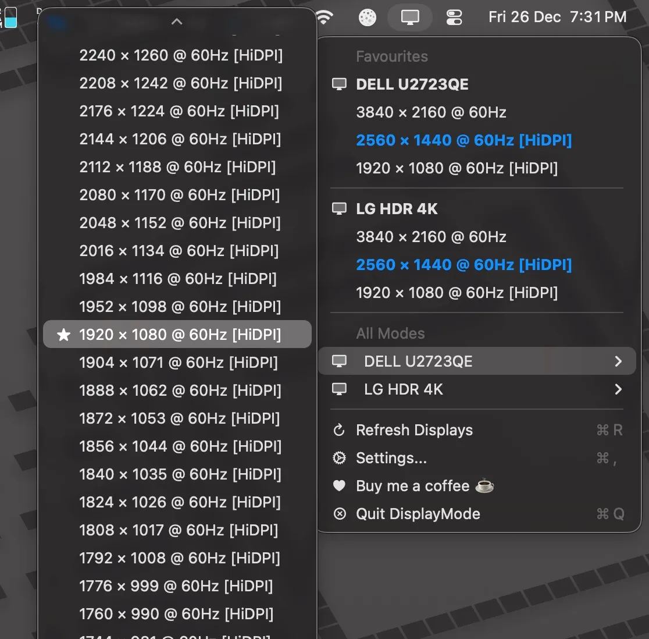Screen dimensions: 649x639
Task: Open Settings from the DisplayMode menu
Action: (391, 458)
